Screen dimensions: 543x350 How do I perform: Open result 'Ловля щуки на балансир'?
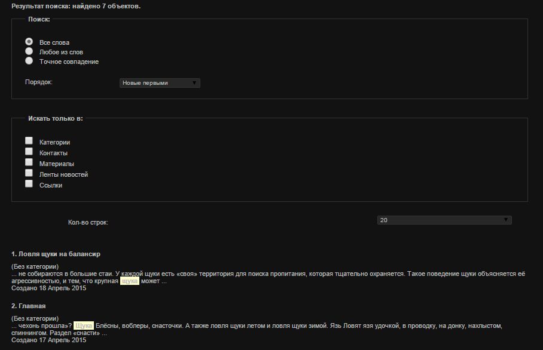click(56, 254)
